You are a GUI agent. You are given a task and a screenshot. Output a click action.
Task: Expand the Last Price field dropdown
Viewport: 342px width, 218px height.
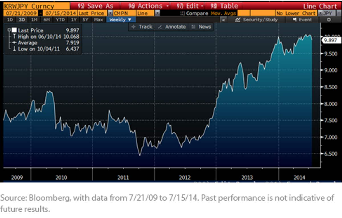[110, 13]
